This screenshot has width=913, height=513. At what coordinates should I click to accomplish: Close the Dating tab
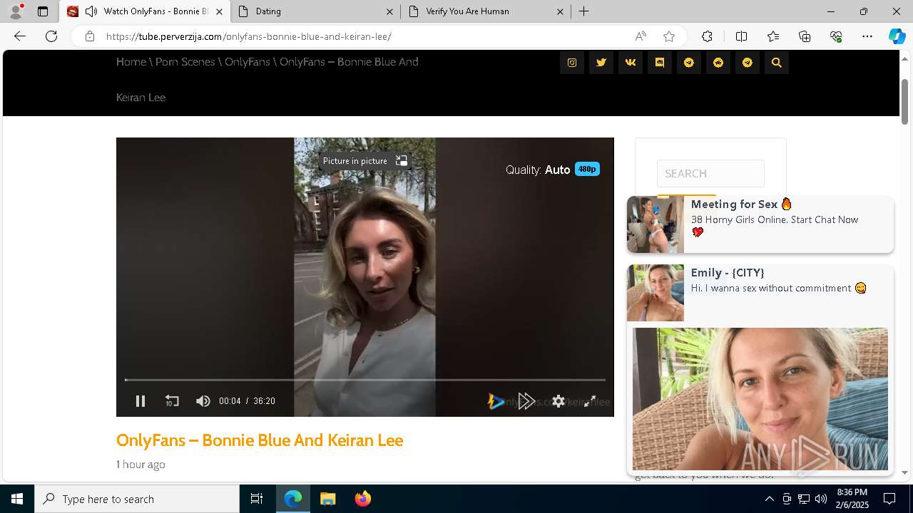389,11
